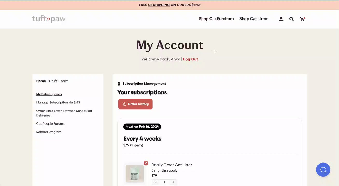Select My Subscriptions in sidebar
The height and width of the screenshot is (186, 339).
pos(49,94)
